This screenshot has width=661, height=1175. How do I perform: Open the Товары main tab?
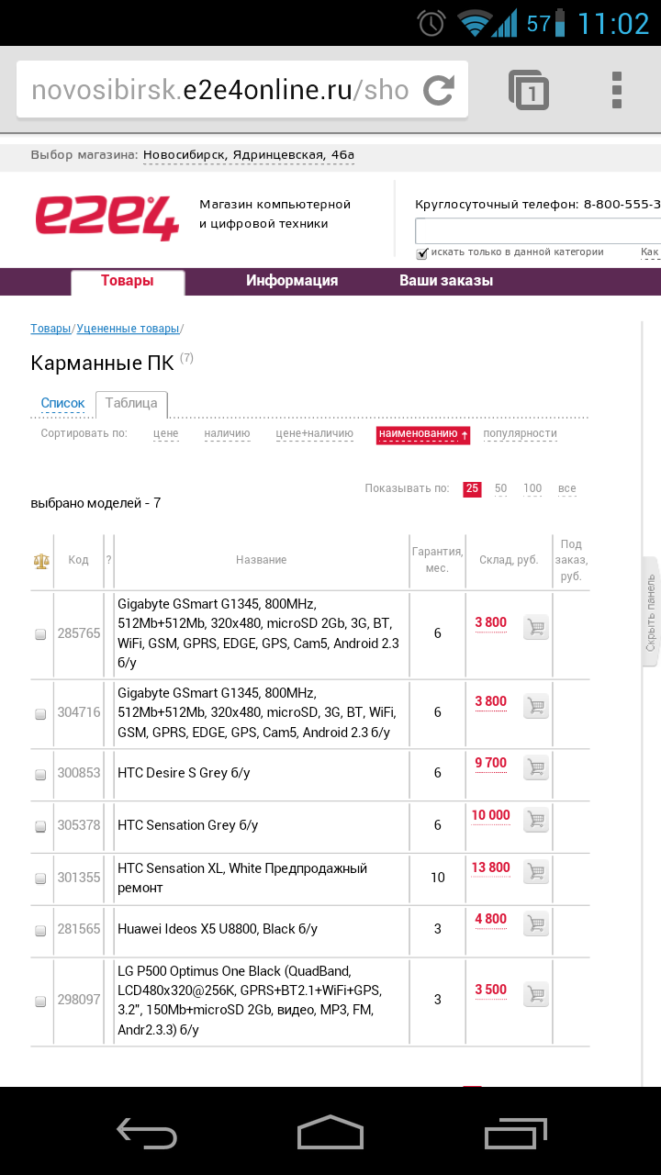(128, 282)
